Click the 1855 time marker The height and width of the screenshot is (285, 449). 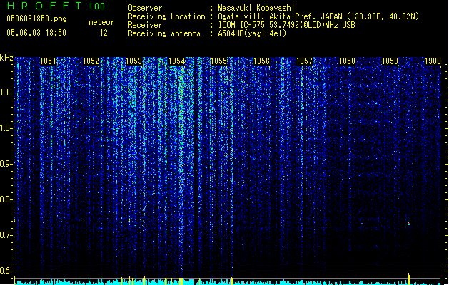[218, 61]
